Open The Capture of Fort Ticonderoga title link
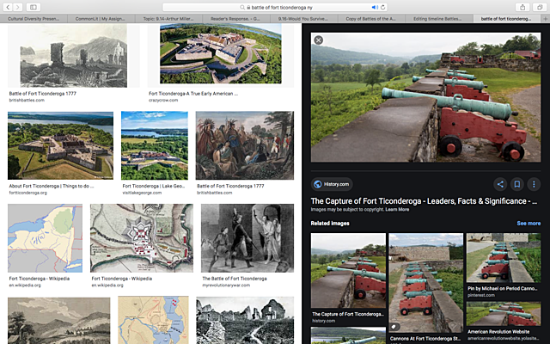Screen dimensions: 550x344 coord(424,201)
